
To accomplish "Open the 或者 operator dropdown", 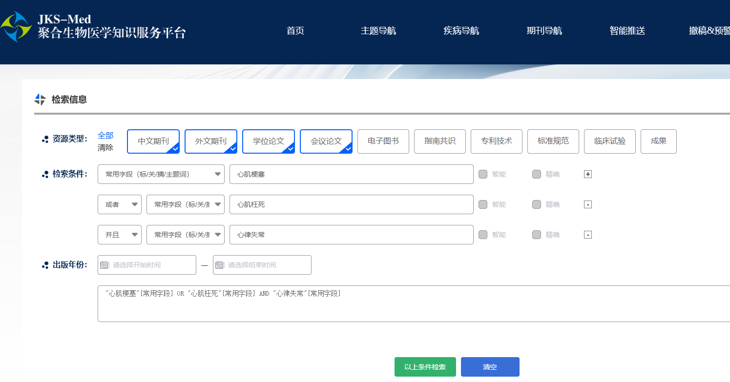I will (120, 204).
